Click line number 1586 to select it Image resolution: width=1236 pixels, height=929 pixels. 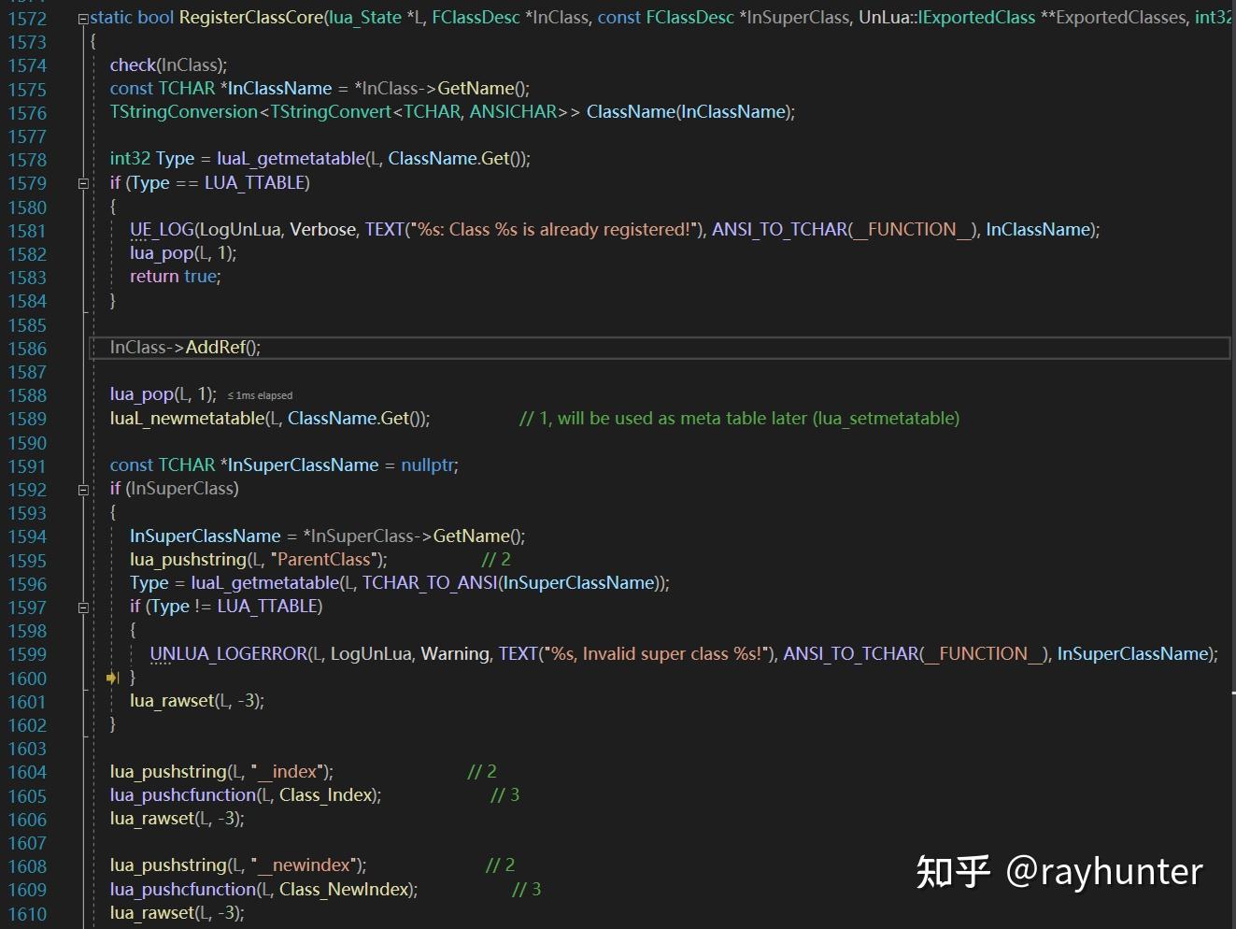click(27, 347)
